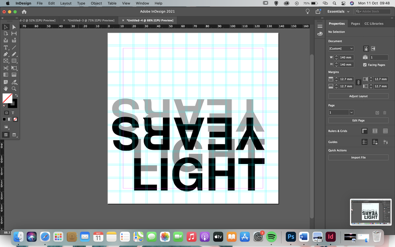
Task: Toggle rulers icon in Rulers & Grids
Action: click(x=364, y=131)
